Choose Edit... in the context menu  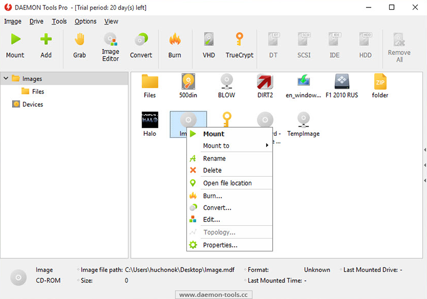click(x=230, y=219)
